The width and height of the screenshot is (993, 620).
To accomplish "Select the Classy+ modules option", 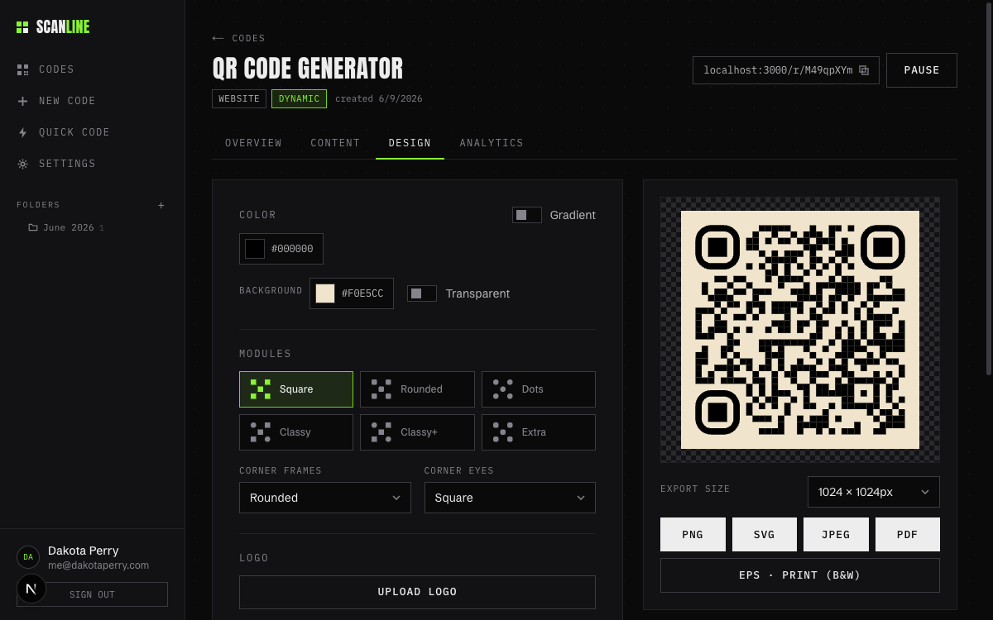I will (x=417, y=432).
